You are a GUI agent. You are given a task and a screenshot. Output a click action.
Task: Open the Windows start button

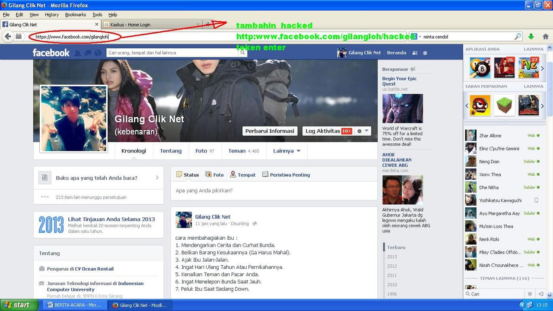click(x=19, y=305)
